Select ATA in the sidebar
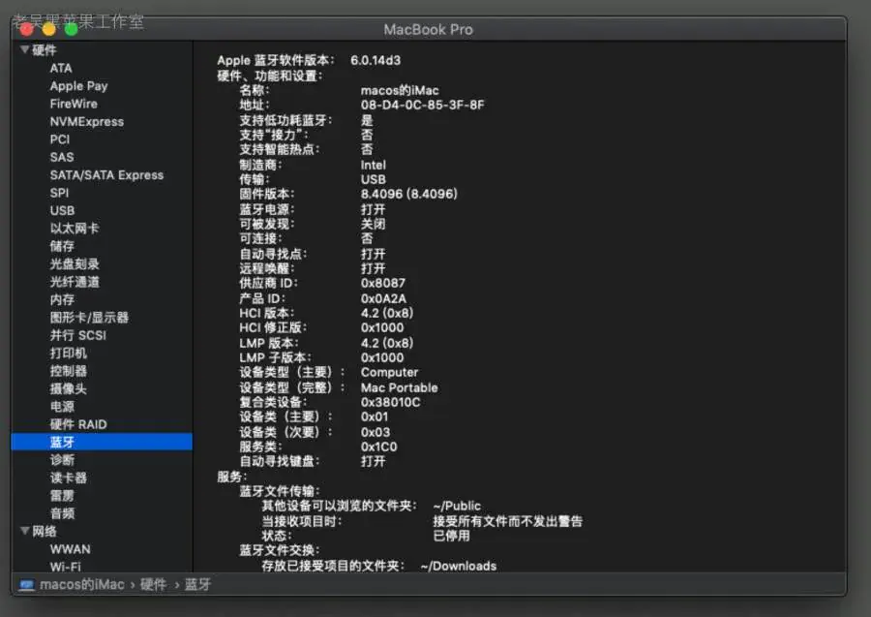The height and width of the screenshot is (617, 871). (x=61, y=68)
